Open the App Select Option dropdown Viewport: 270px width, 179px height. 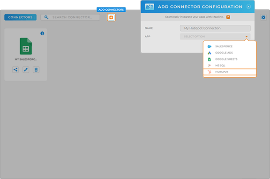pyautogui.click(x=215, y=37)
